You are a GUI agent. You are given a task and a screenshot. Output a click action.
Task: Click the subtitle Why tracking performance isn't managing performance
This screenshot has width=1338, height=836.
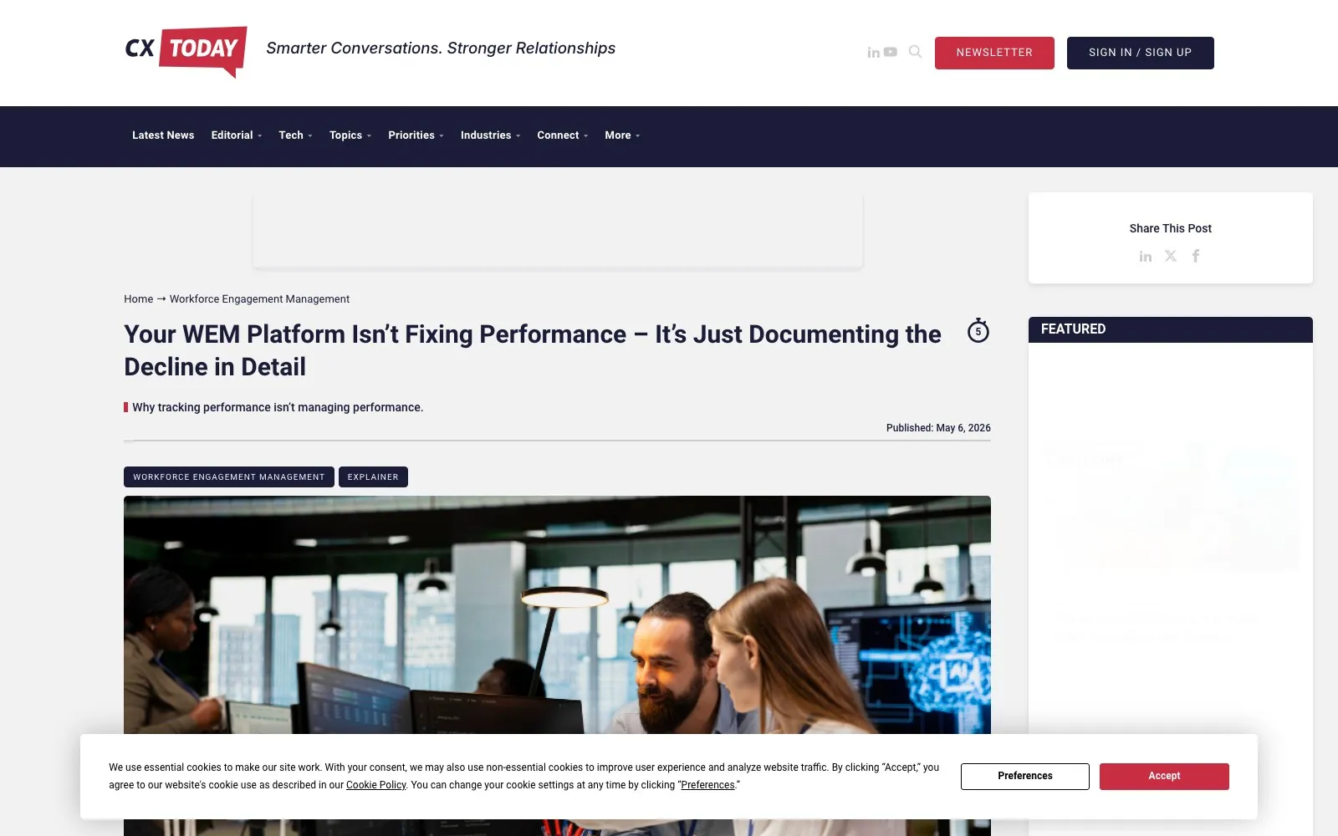278,407
